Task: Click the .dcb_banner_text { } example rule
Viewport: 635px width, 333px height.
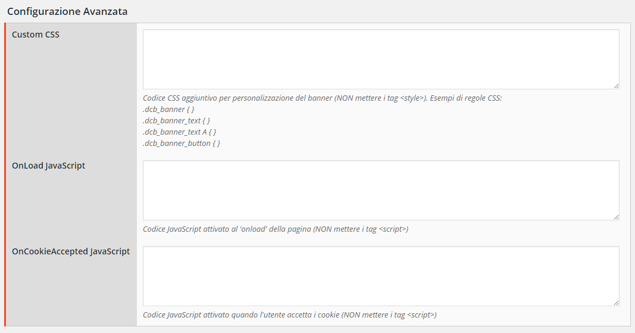Action: pyautogui.click(x=176, y=120)
